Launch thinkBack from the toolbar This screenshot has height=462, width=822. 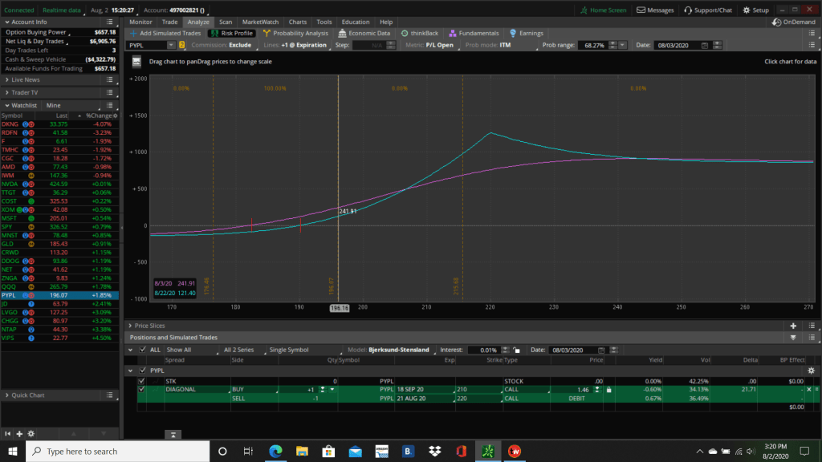(404, 34)
